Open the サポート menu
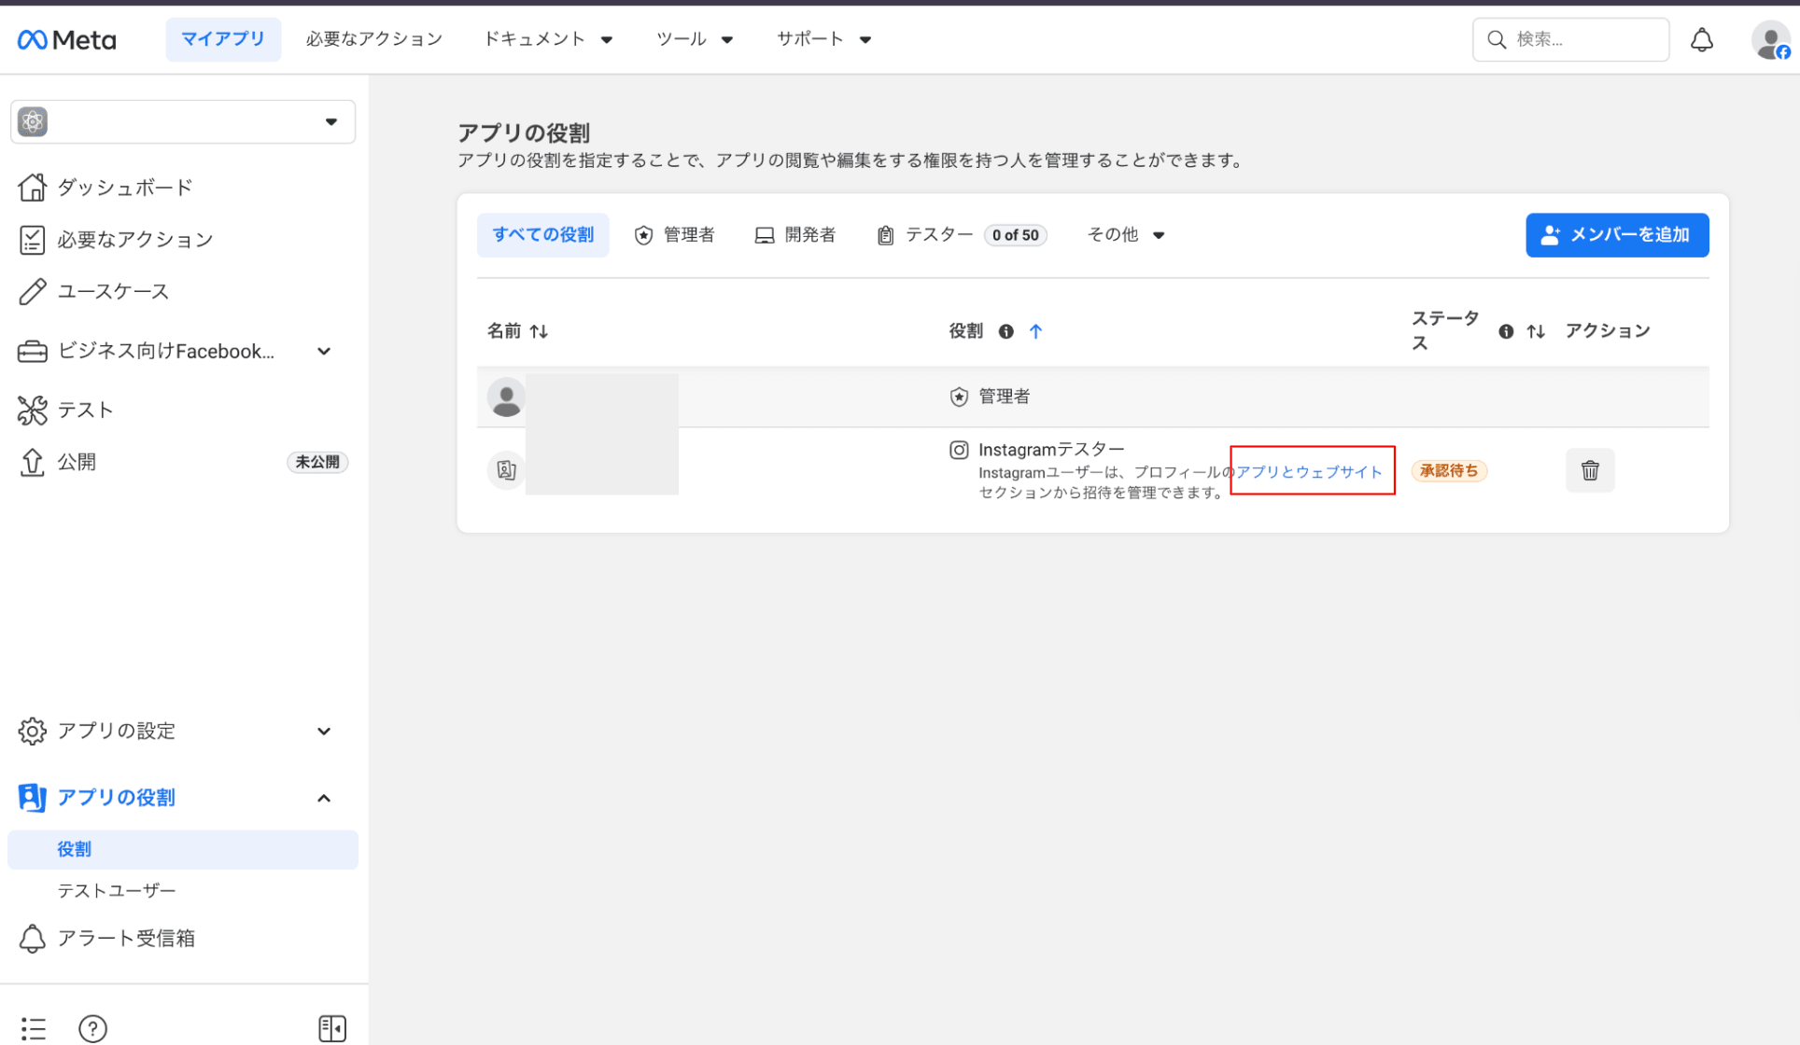The width and height of the screenshot is (1800, 1045). click(x=823, y=39)
